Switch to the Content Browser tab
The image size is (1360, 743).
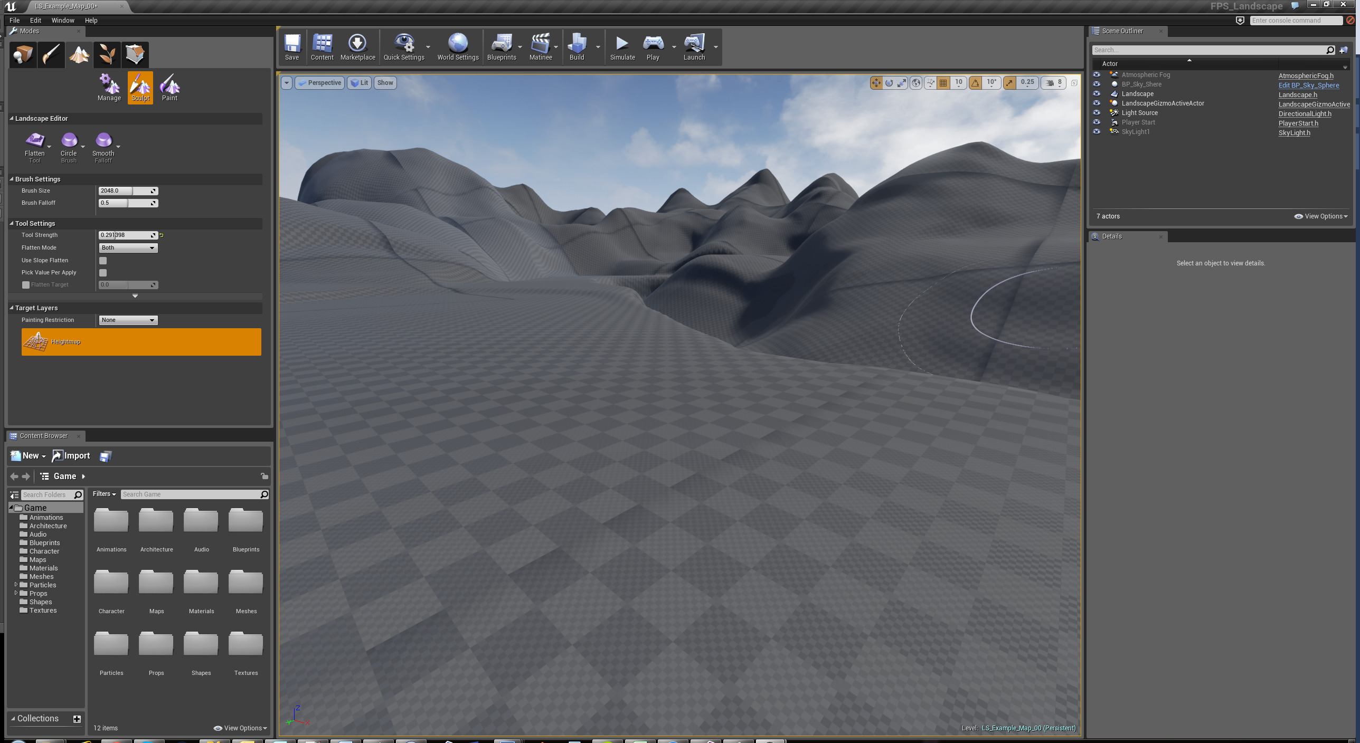[x=43, y=436]
